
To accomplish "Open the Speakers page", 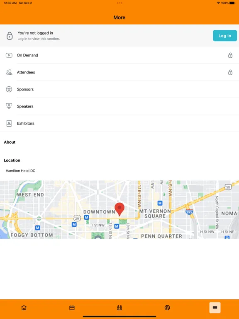I will [119, 106].
